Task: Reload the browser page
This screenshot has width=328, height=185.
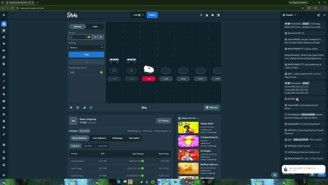Action: pyautogui.click(x=12, y=8)
